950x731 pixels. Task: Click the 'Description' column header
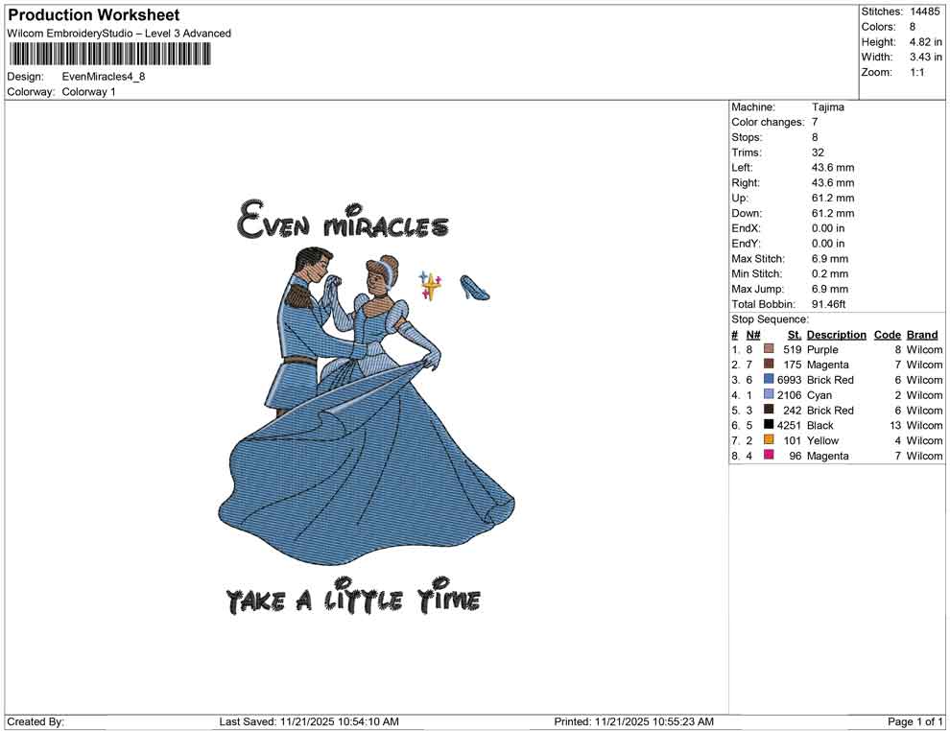point(836,334)
